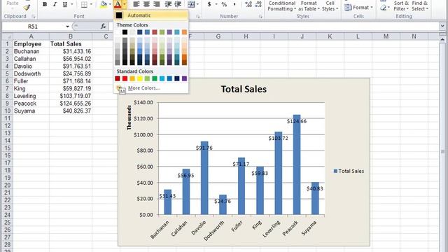Center text horizontally in the cell
Screen dimensions: 448x252
[x=146, y=4]
